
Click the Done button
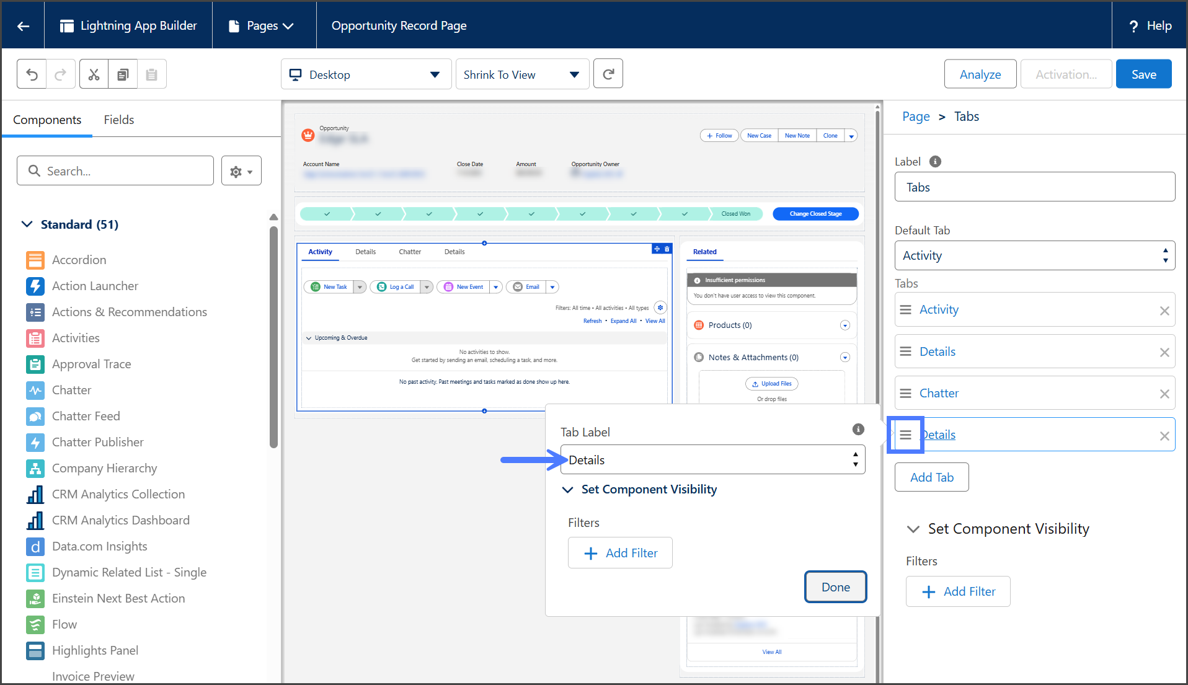click(835, 587)
